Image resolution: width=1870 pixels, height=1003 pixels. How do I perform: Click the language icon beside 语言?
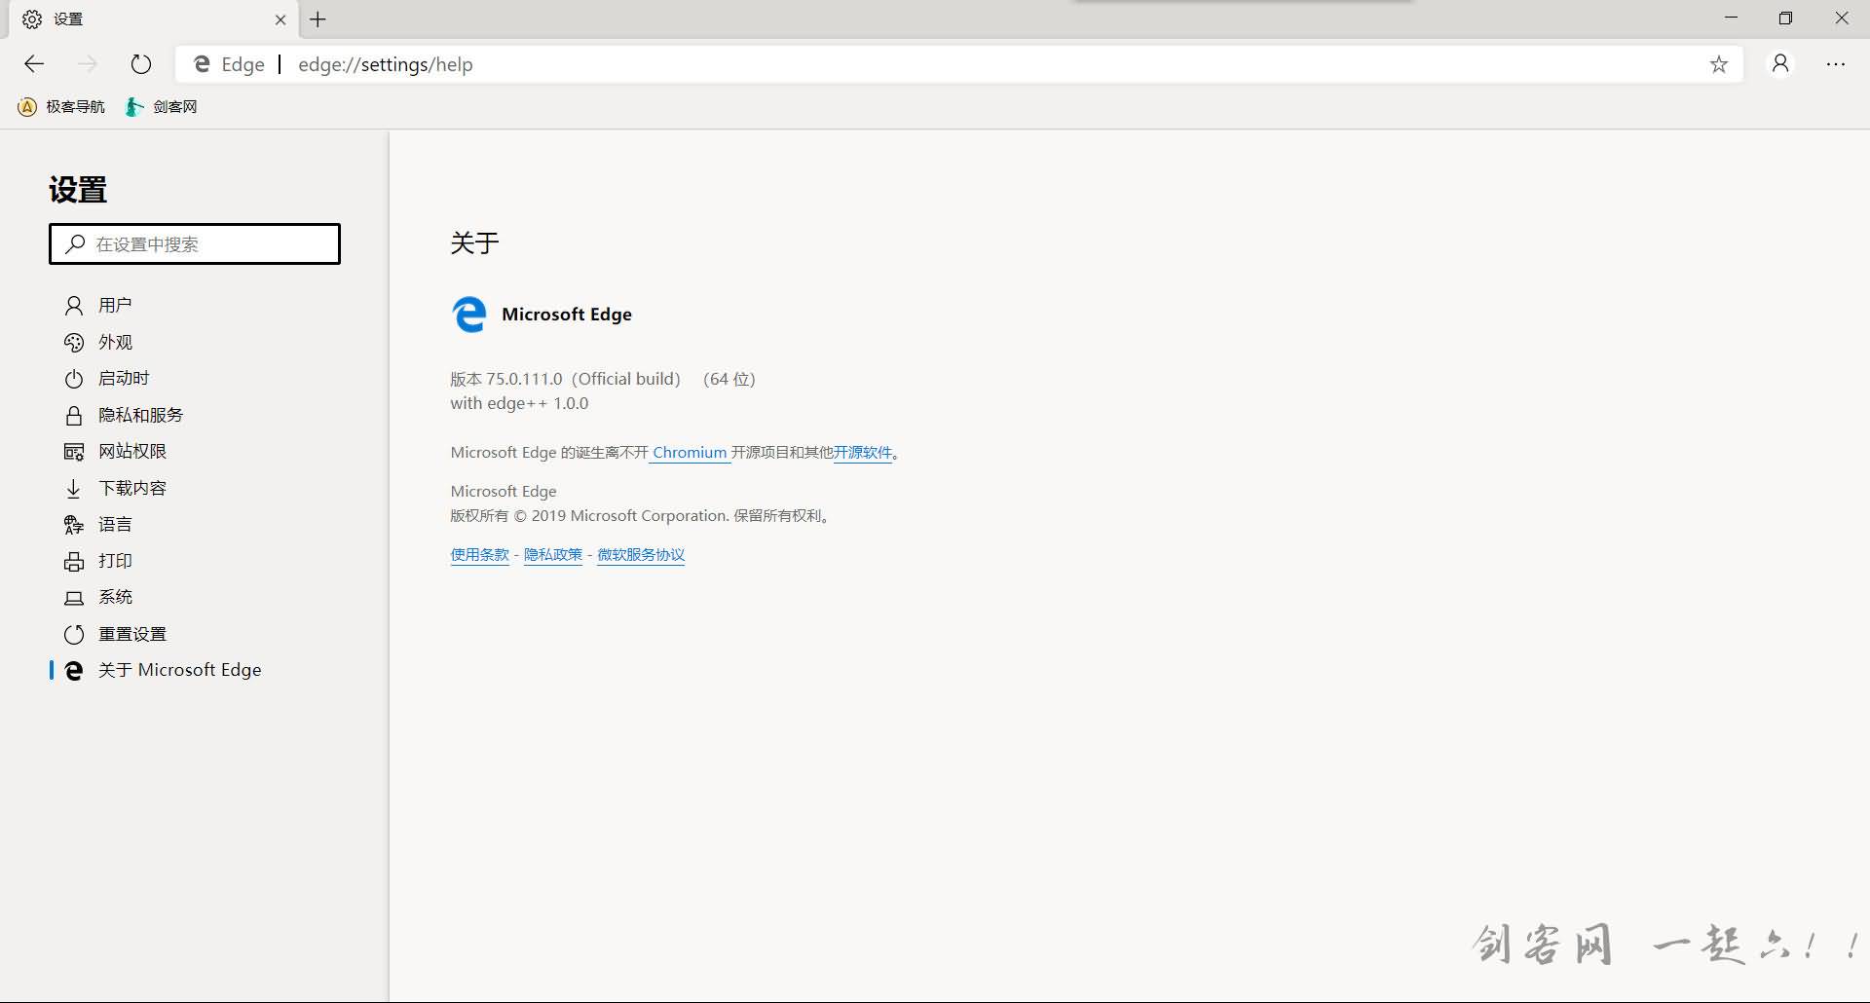click(74, 525)
